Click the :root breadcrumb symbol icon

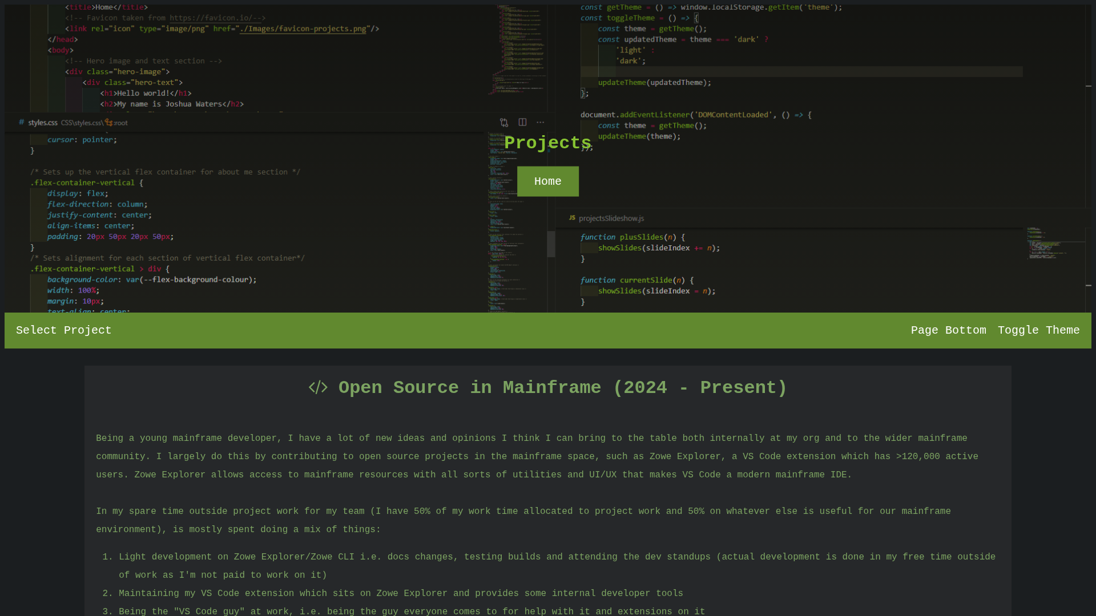coord(109,123)
